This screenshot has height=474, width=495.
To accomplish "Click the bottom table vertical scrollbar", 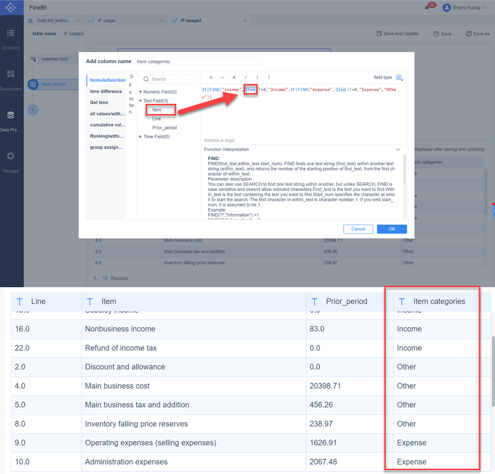I will [493, 372].
